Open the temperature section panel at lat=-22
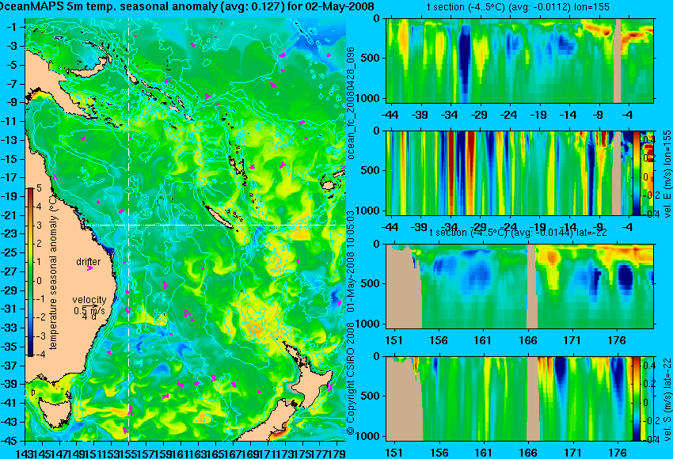 [x=520, y=286]
